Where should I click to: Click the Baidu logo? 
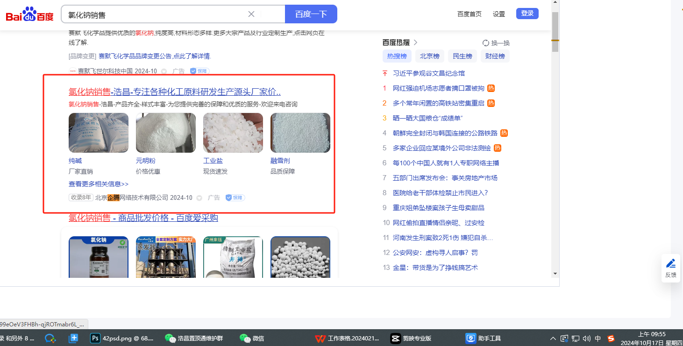point(29,14)
